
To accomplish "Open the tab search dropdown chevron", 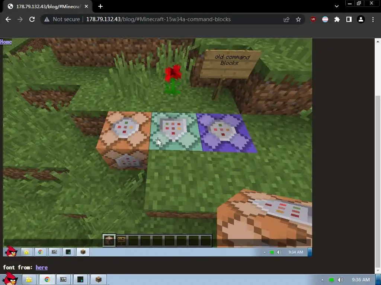I will coord(336,7).
